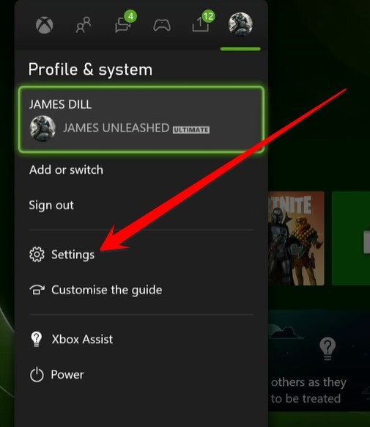Click the green tile beside Fortnite

tap(351, 238)
